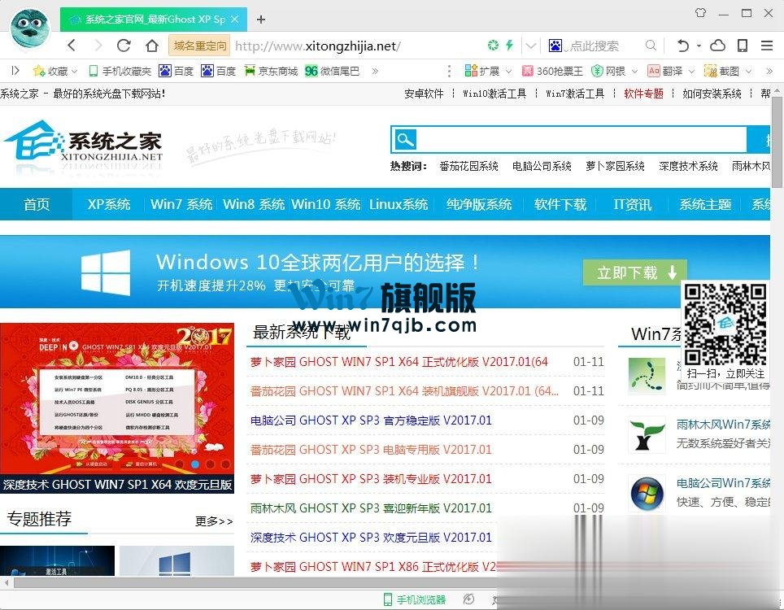The image size is (784, 610).
Task: Open a new tab with plus button
Action: [x=260, y=20]
